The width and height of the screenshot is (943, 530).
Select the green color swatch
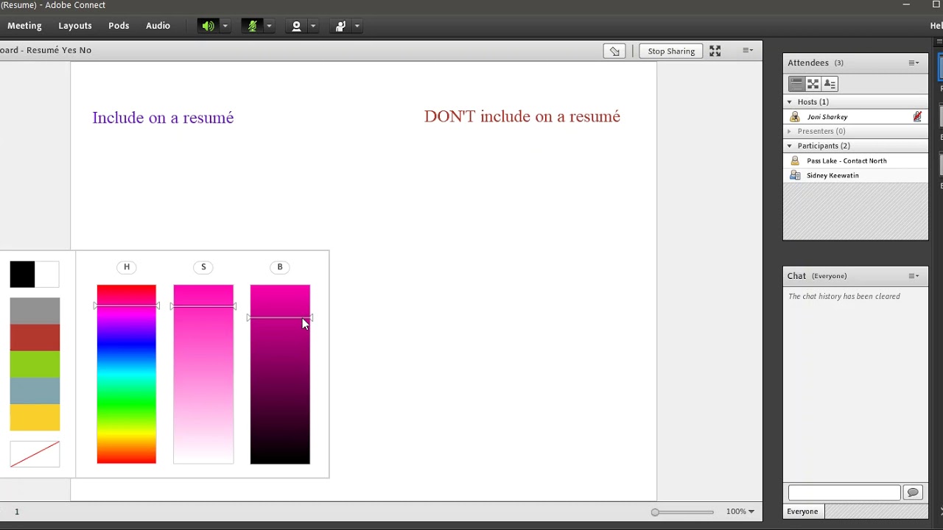click(x=35, y=364)
